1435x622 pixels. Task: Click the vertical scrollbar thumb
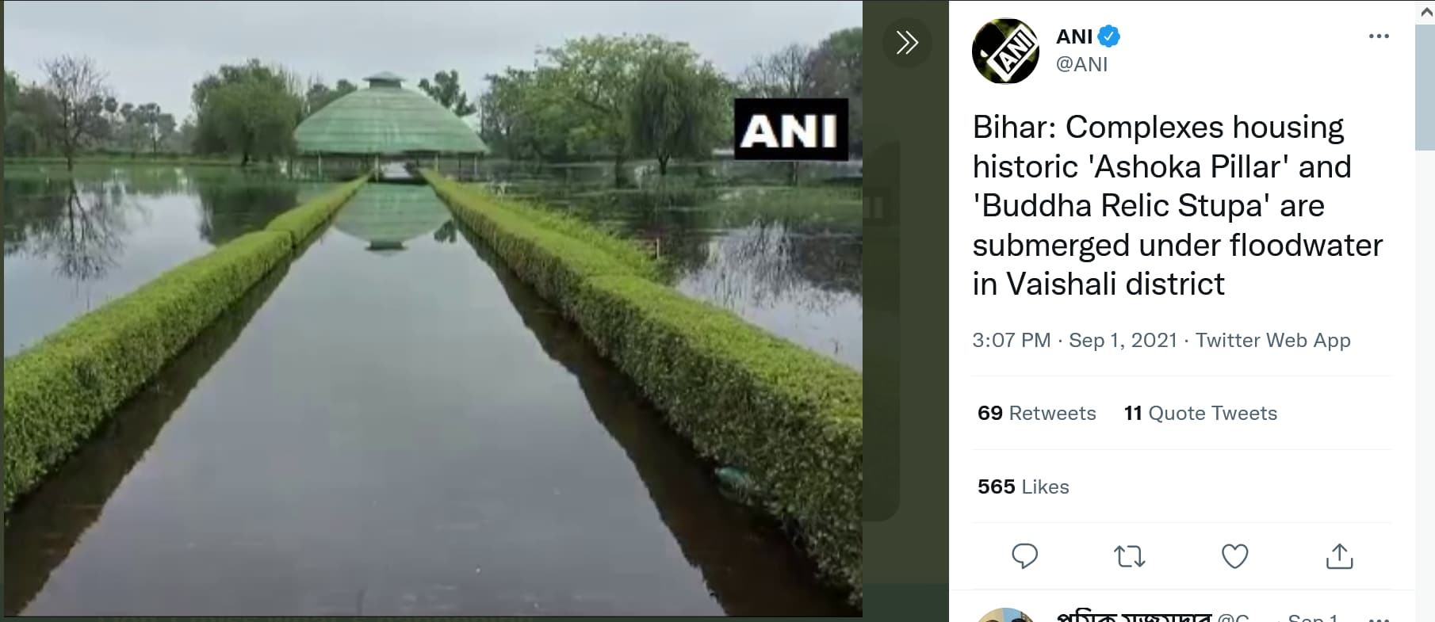[1425, 87]
